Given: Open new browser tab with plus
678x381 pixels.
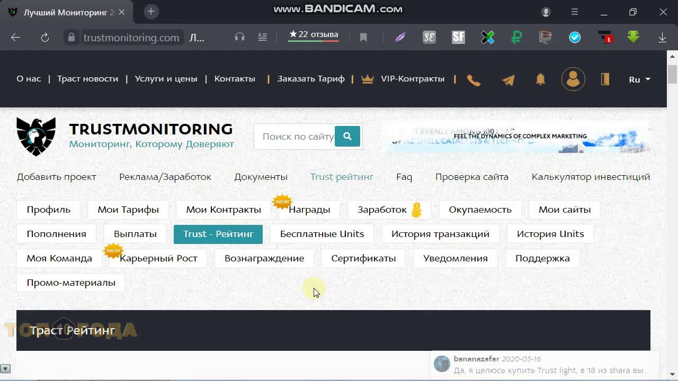Looking at the screenshot, I should click(151, 11).
